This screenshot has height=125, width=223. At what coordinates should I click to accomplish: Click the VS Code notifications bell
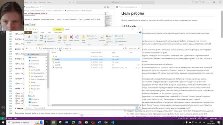[220, 118]
